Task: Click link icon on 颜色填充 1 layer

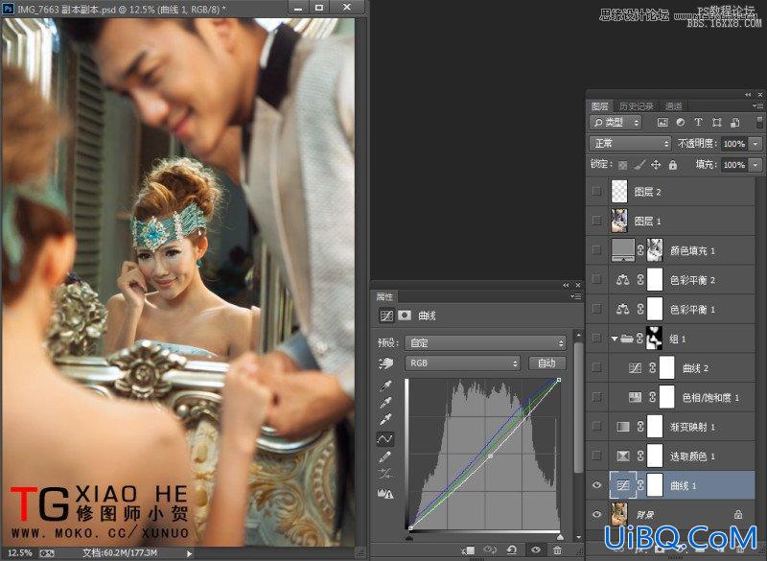Action: point(640,250)
